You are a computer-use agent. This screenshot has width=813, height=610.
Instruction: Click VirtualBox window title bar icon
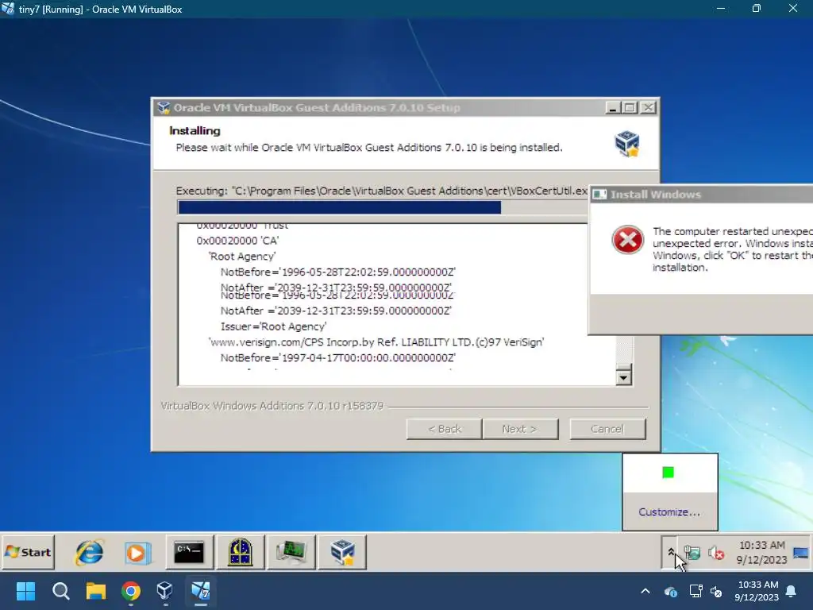[x=8, y=8]
